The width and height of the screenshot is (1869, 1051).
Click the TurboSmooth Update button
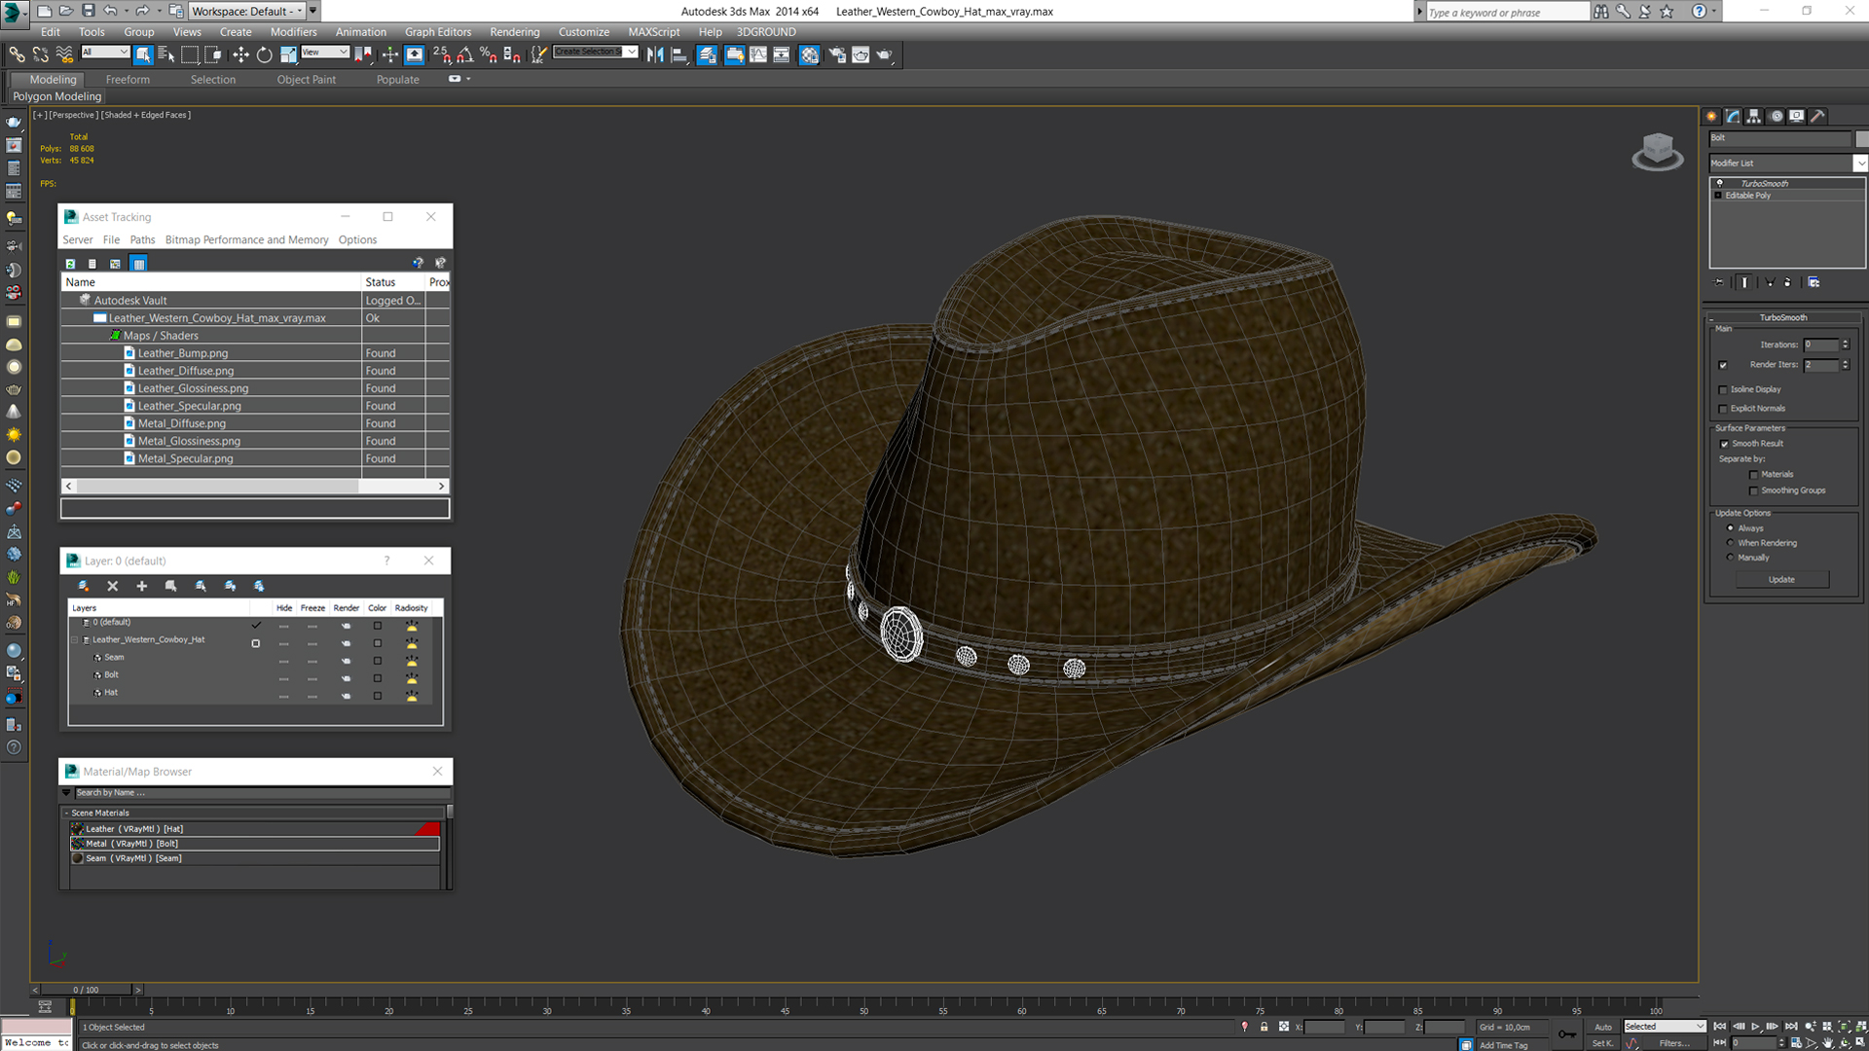(1781, 580)
